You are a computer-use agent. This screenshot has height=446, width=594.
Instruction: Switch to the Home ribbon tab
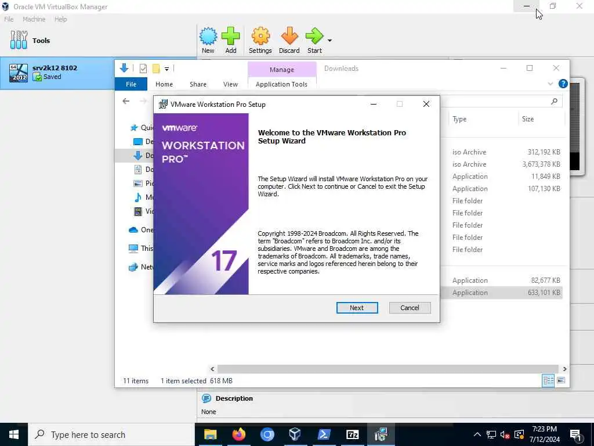(x=164, y=84)
